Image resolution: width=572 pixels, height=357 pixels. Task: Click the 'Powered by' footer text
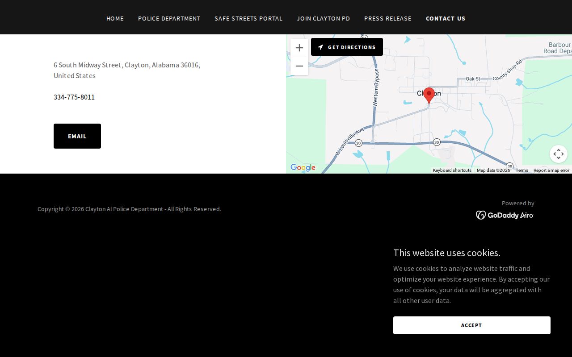(x=518, y=203)
